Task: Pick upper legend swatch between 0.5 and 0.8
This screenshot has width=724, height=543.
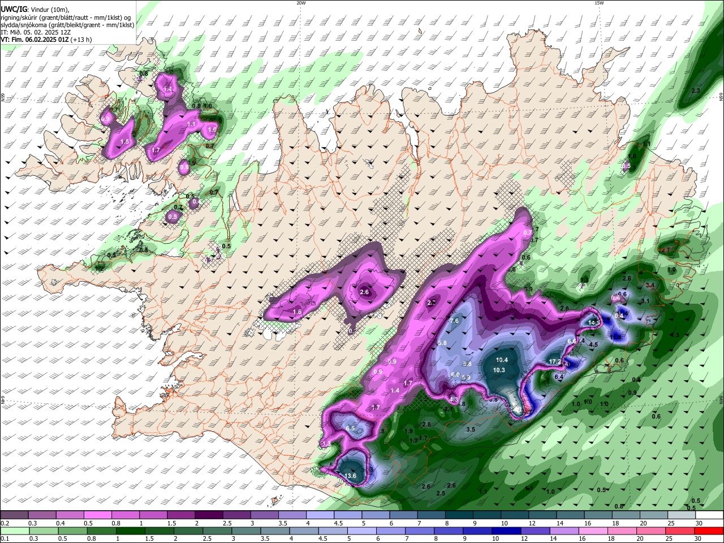Action: (98, 515)
